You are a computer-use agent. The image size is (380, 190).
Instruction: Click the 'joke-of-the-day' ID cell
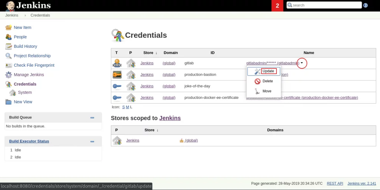pos(197,86)
